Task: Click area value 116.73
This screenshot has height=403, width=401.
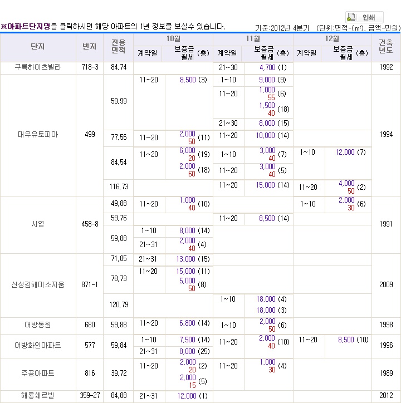Action: (x=119, y=187)
